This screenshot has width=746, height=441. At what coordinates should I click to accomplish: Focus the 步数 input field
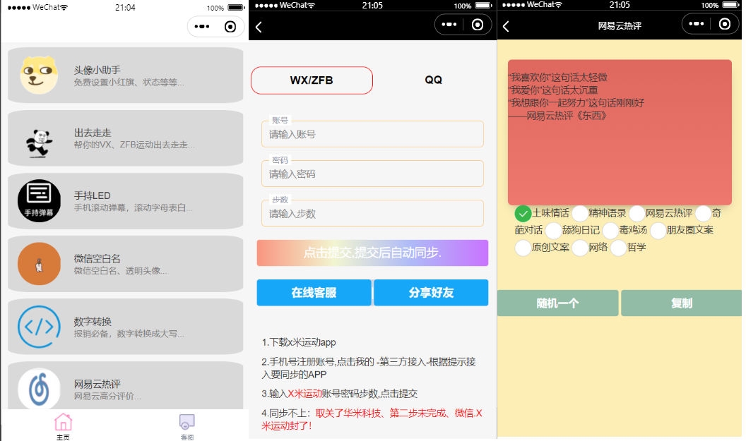[x=372, y=214]
